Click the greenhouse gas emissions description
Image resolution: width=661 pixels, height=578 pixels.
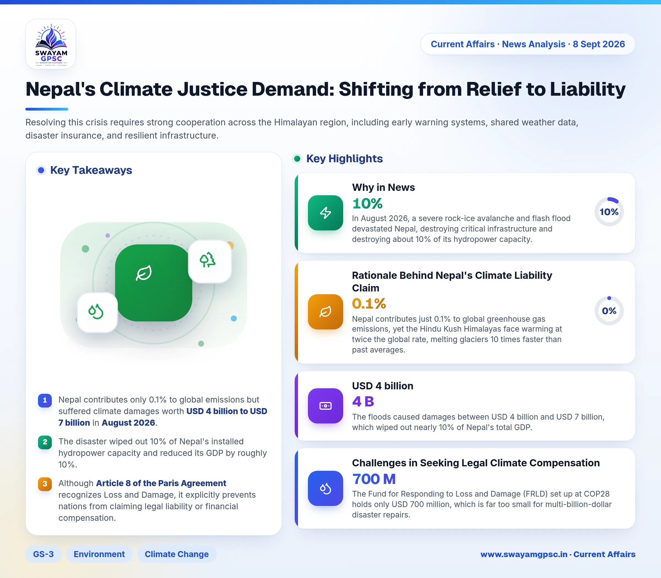(457, 334)
